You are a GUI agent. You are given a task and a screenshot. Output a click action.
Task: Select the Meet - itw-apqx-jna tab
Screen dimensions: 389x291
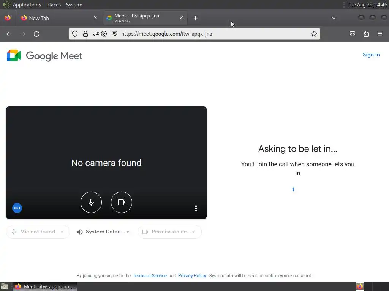(145, 18)
